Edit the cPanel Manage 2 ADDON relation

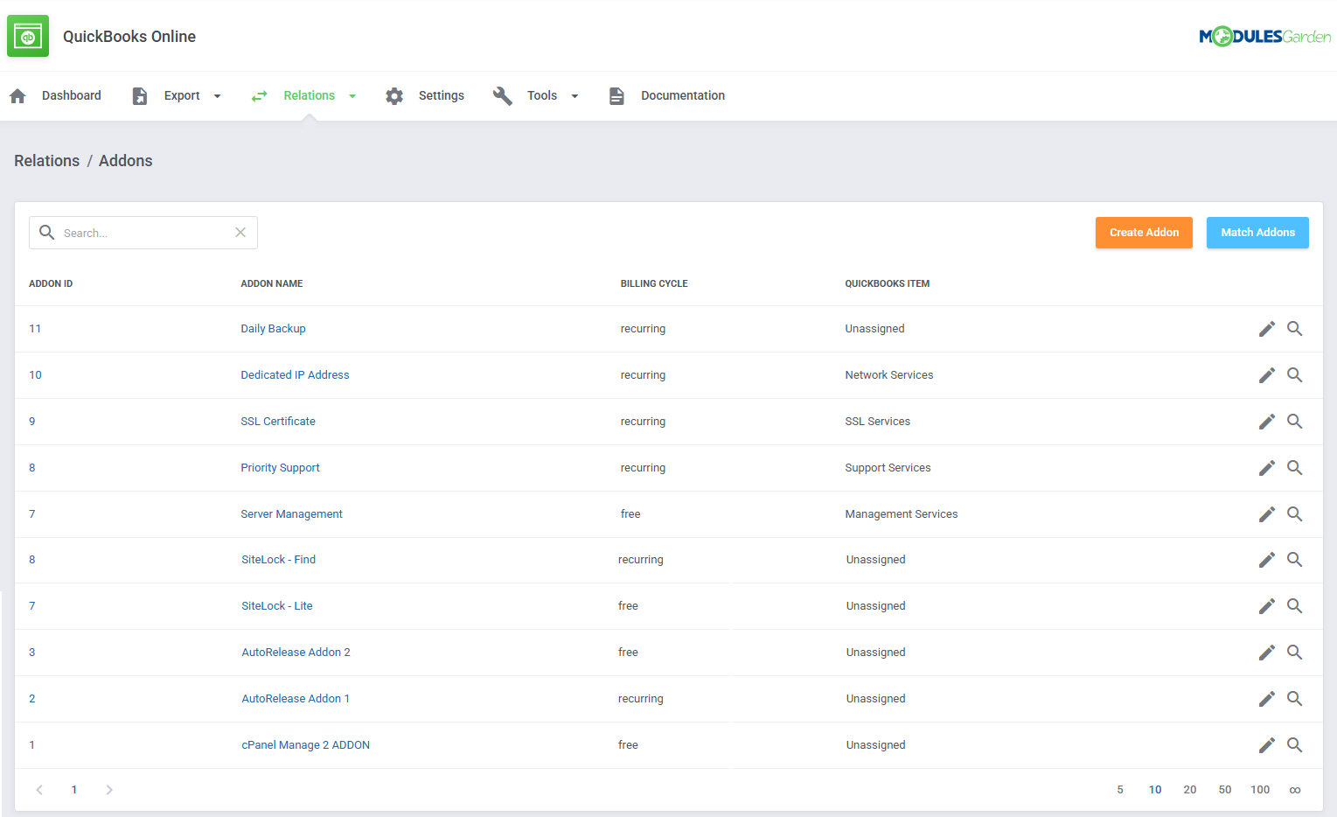1266,745
